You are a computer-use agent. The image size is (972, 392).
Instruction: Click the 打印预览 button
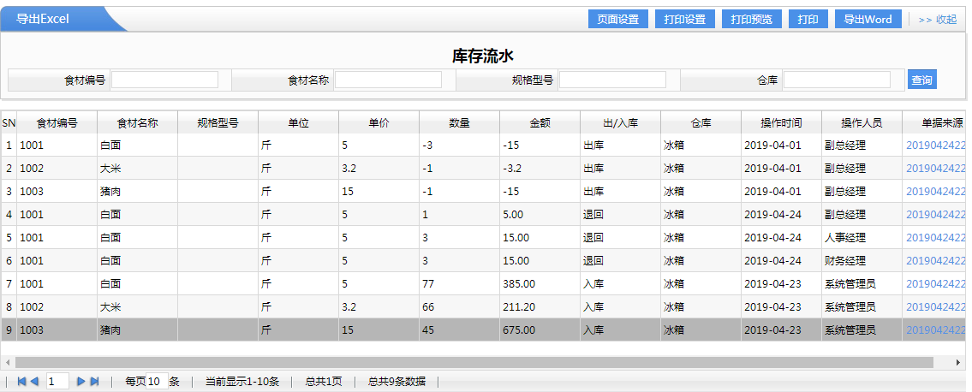click(x=751, y=20)
